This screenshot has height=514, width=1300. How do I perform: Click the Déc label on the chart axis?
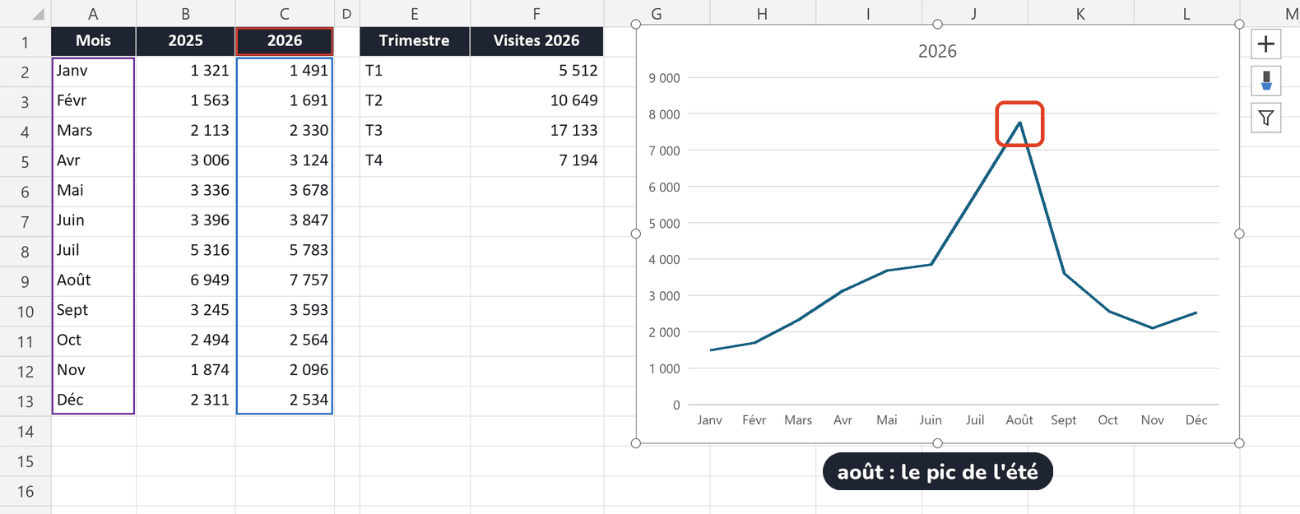point(1196,420)
